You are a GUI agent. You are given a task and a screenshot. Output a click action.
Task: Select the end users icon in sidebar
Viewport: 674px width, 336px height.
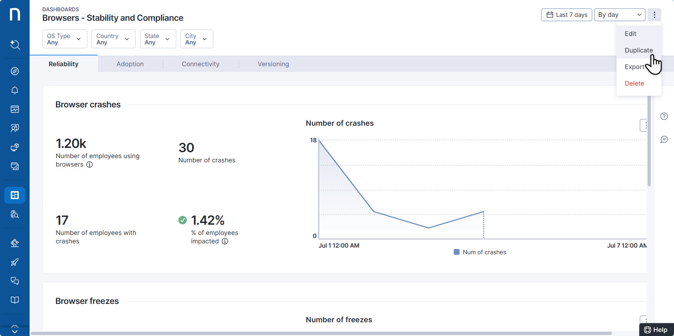click(15, 128)
